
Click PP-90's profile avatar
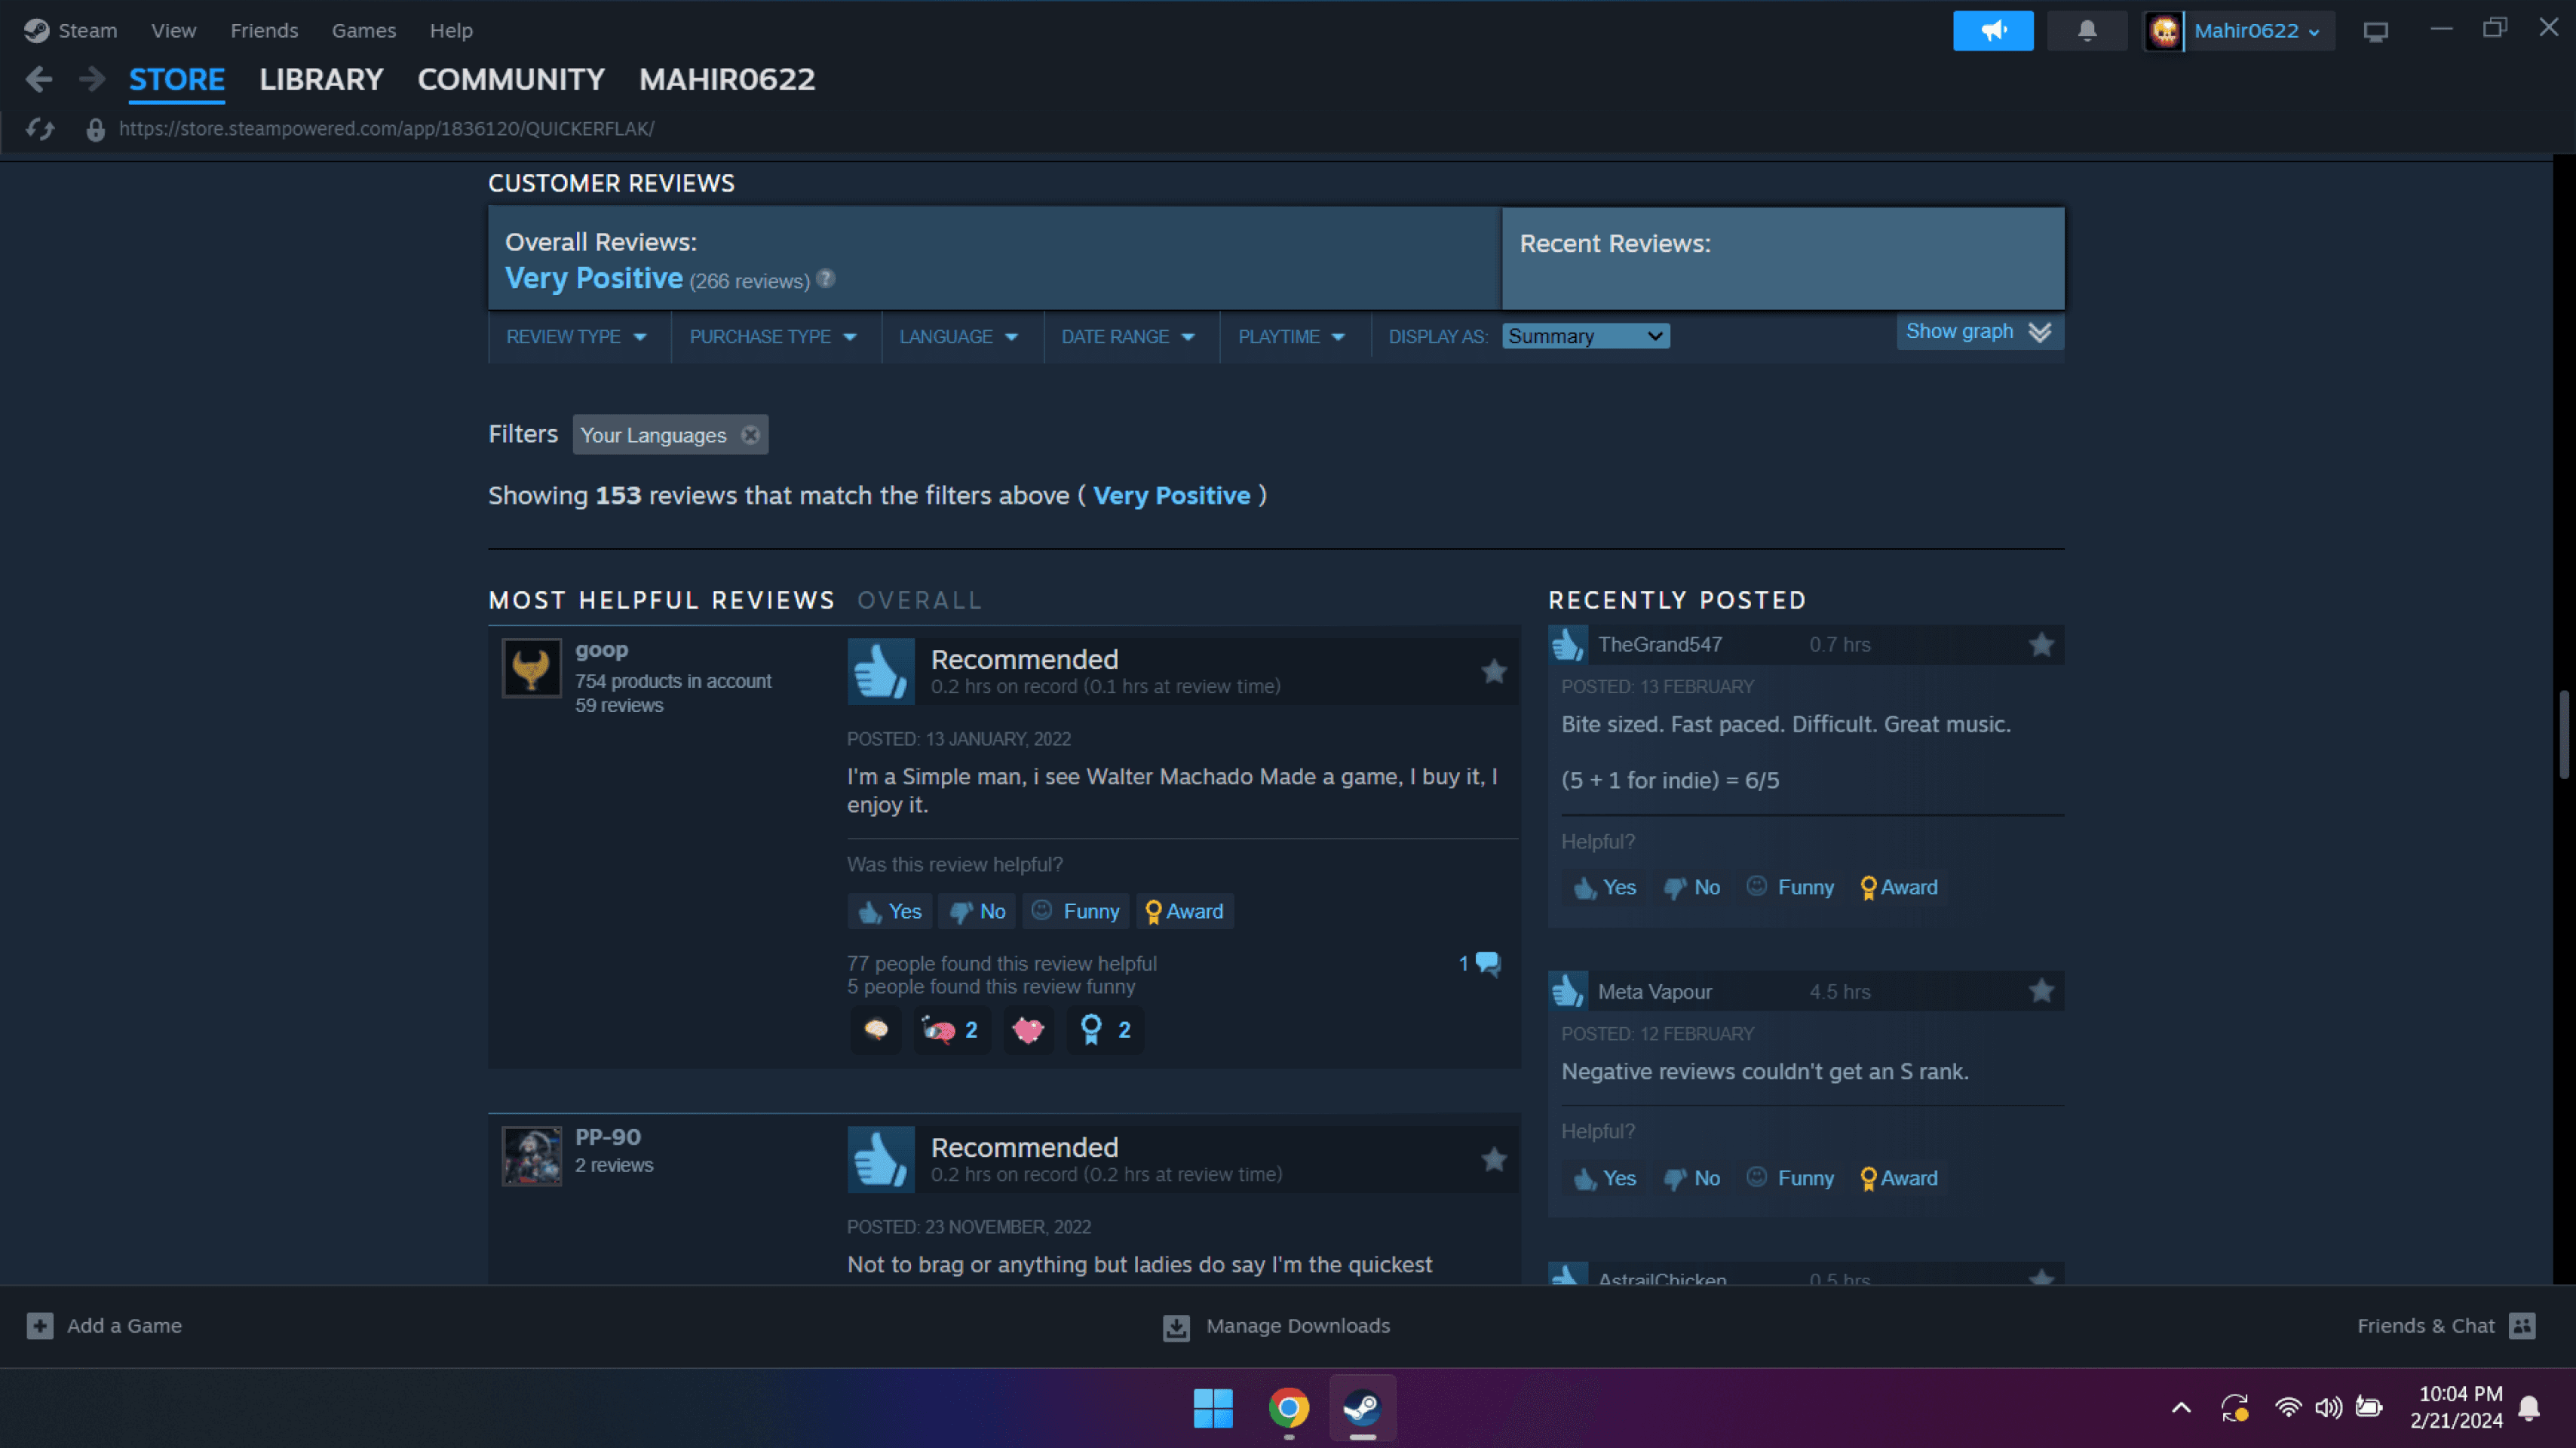pyautogui.click(x=531, y=1156)
